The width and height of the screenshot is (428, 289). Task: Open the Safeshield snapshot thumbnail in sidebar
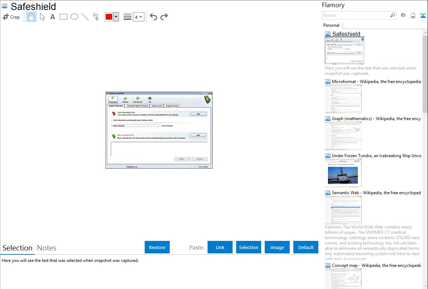point(344,50)
